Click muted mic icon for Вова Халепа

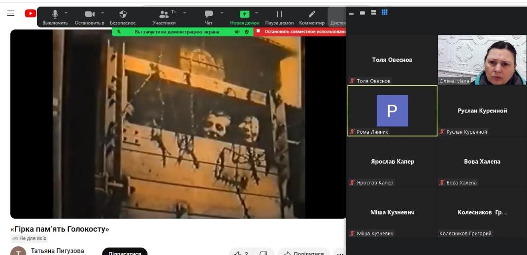click(442, 183)
